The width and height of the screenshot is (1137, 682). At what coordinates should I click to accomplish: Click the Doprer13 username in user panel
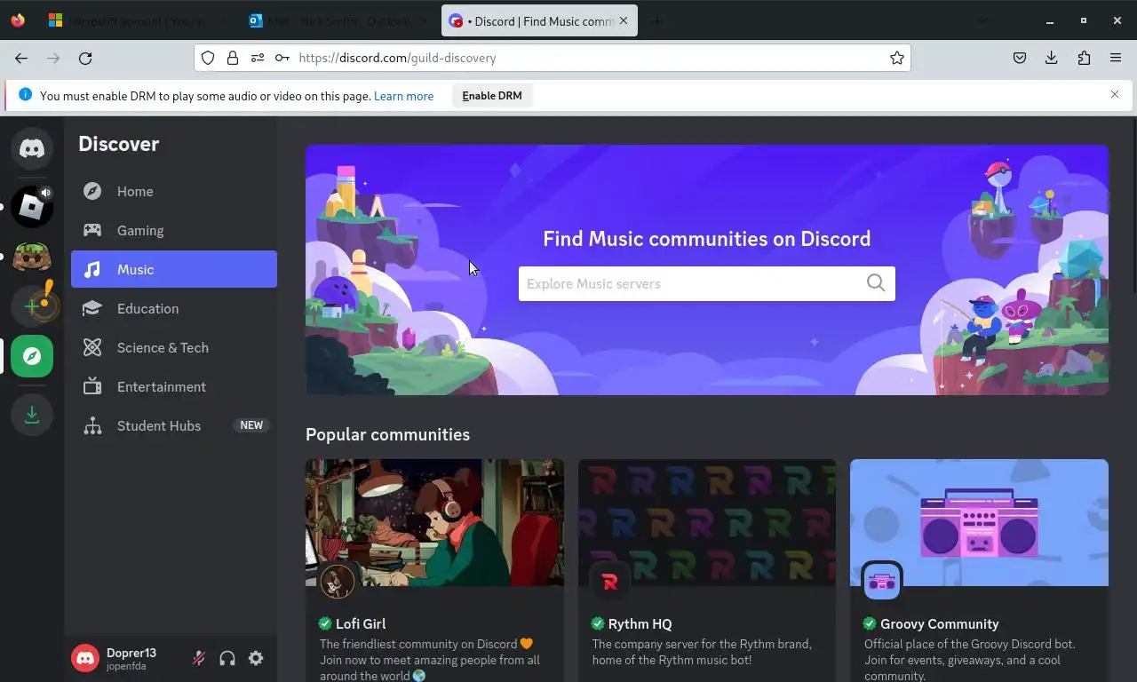coord(131,653)
